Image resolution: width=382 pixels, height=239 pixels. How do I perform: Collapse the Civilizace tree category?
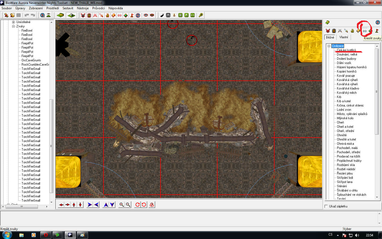coord(329,46)
